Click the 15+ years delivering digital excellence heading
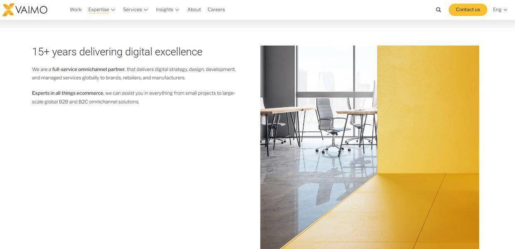The width and height of the screenshot is (515, 249). pos(117,52)
